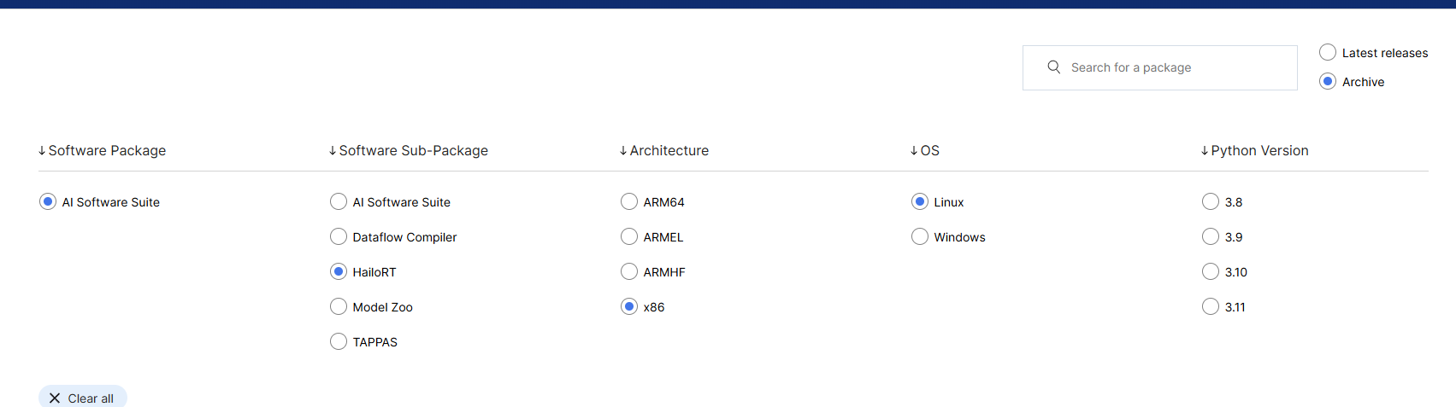Screen dimensions: 1456x407
Task: Select the Archive radio option
Action: point(1328,82)
